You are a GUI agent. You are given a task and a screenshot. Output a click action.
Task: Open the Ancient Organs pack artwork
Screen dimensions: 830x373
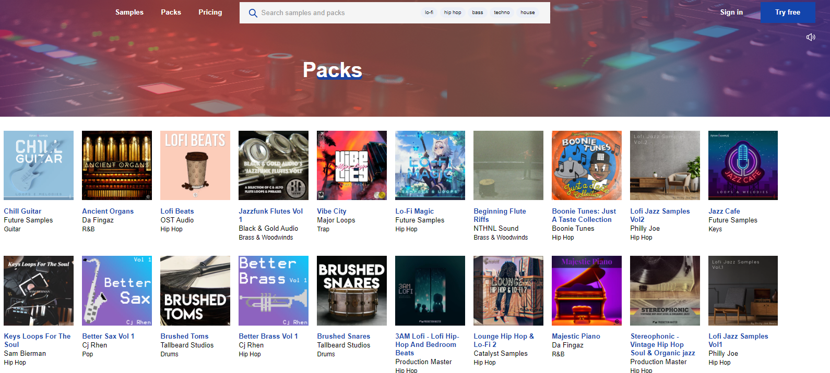[117, 165]
